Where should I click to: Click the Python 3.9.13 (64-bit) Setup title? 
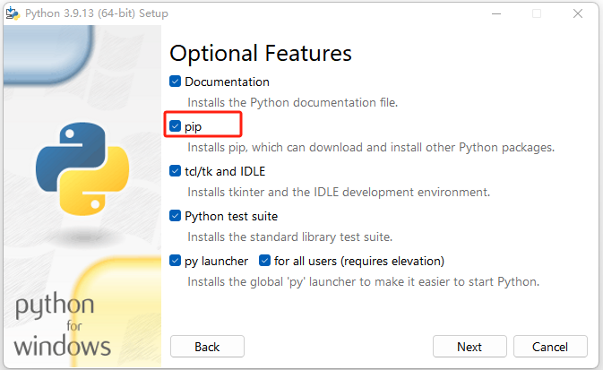98,13
